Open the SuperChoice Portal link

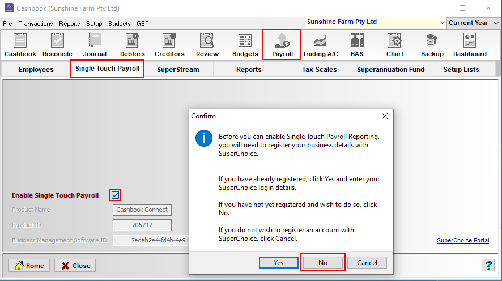pos(463,240)
